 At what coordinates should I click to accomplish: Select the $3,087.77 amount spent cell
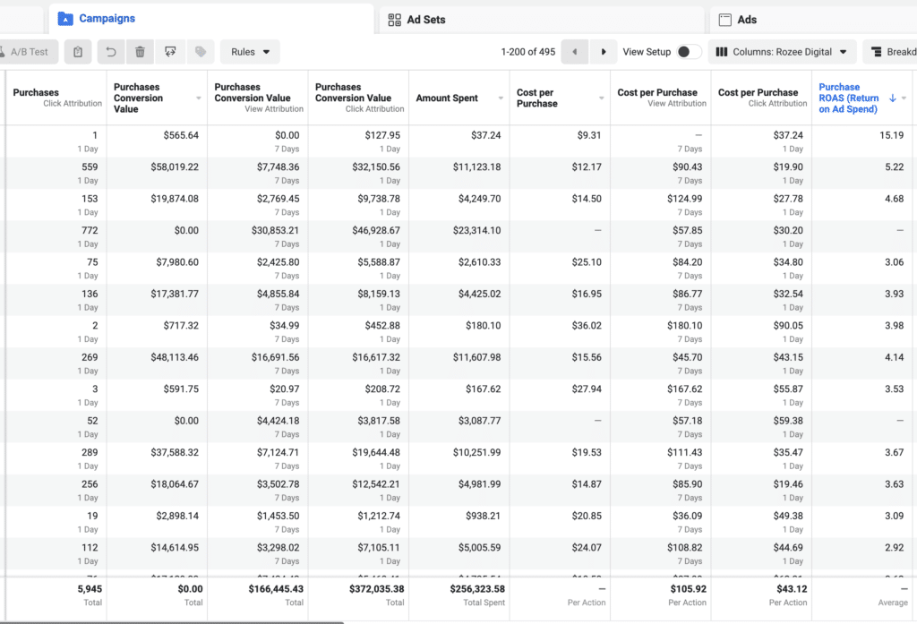pos(480,421)
